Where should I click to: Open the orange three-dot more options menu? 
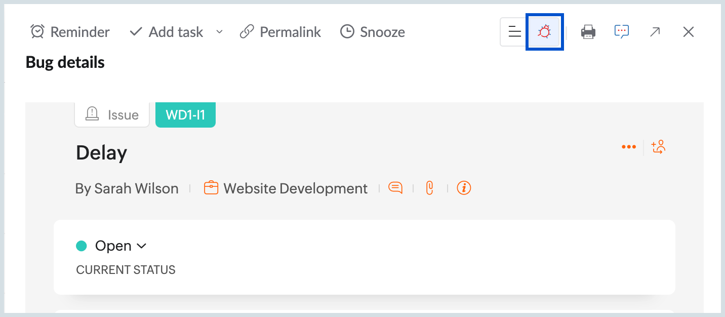628,147
